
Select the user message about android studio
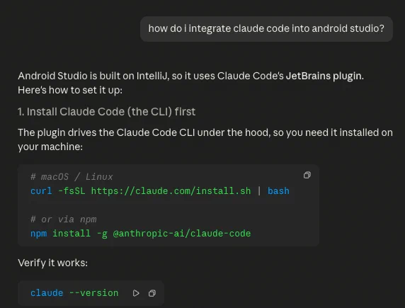point(266,29)
